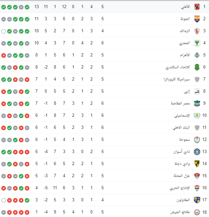
Task: Select Misr Lel Makkasa crest
Action: pos(197,103)
